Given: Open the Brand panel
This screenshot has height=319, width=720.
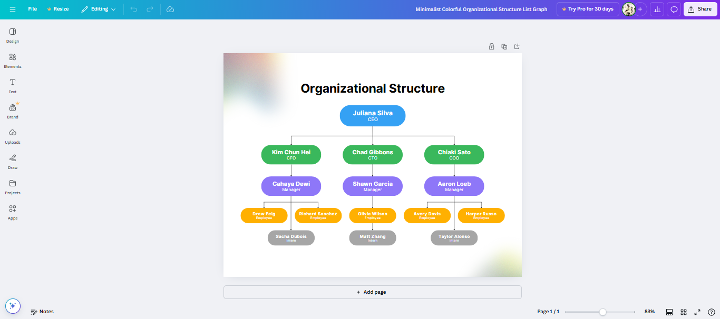Looking at the screenshot, I should click(13, 111).
